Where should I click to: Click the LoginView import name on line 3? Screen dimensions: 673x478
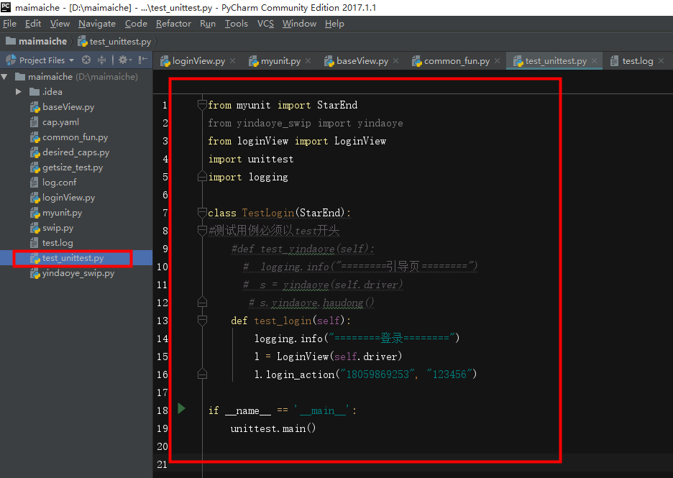[x=360, y=141]
